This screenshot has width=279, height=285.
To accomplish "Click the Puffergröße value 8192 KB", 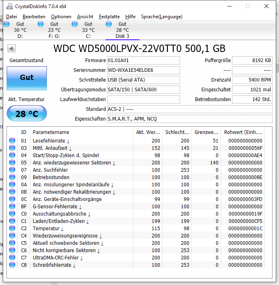I will point(252,60).
